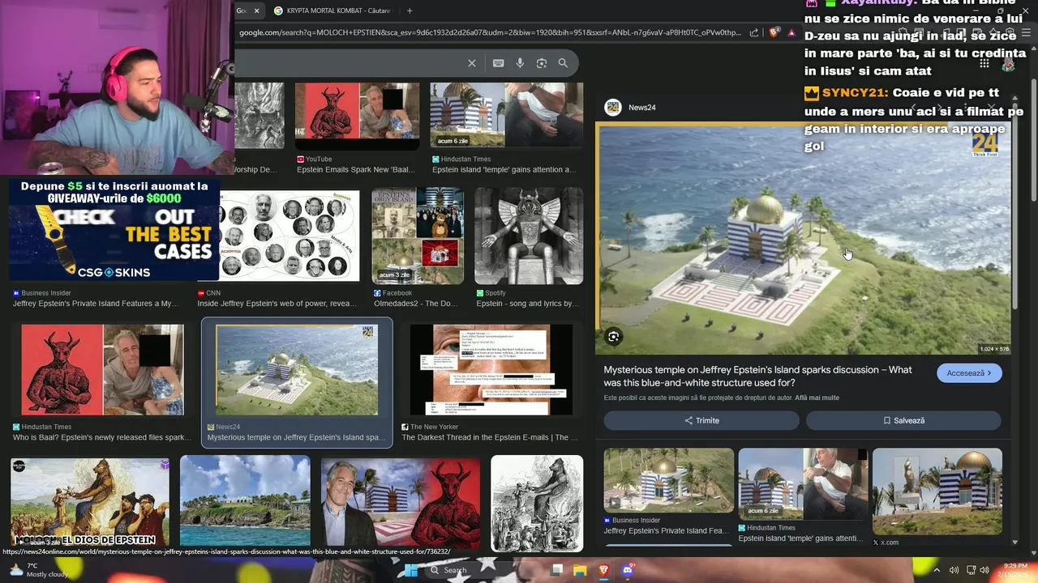Viewport: 1038px width, 583px height.
Task: Click the Trimite share button
Action: (701, 420)
